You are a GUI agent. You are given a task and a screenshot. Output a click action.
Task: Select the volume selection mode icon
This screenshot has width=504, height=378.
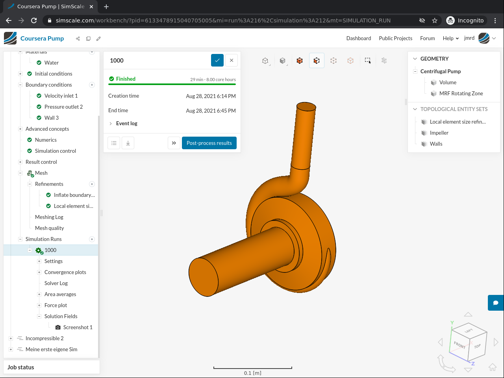(x=300, y=61)
